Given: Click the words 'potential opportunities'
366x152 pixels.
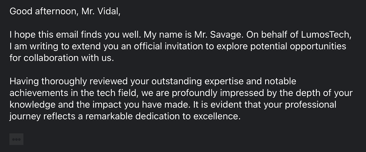Looking at the screenshot, I should [298, 46].
